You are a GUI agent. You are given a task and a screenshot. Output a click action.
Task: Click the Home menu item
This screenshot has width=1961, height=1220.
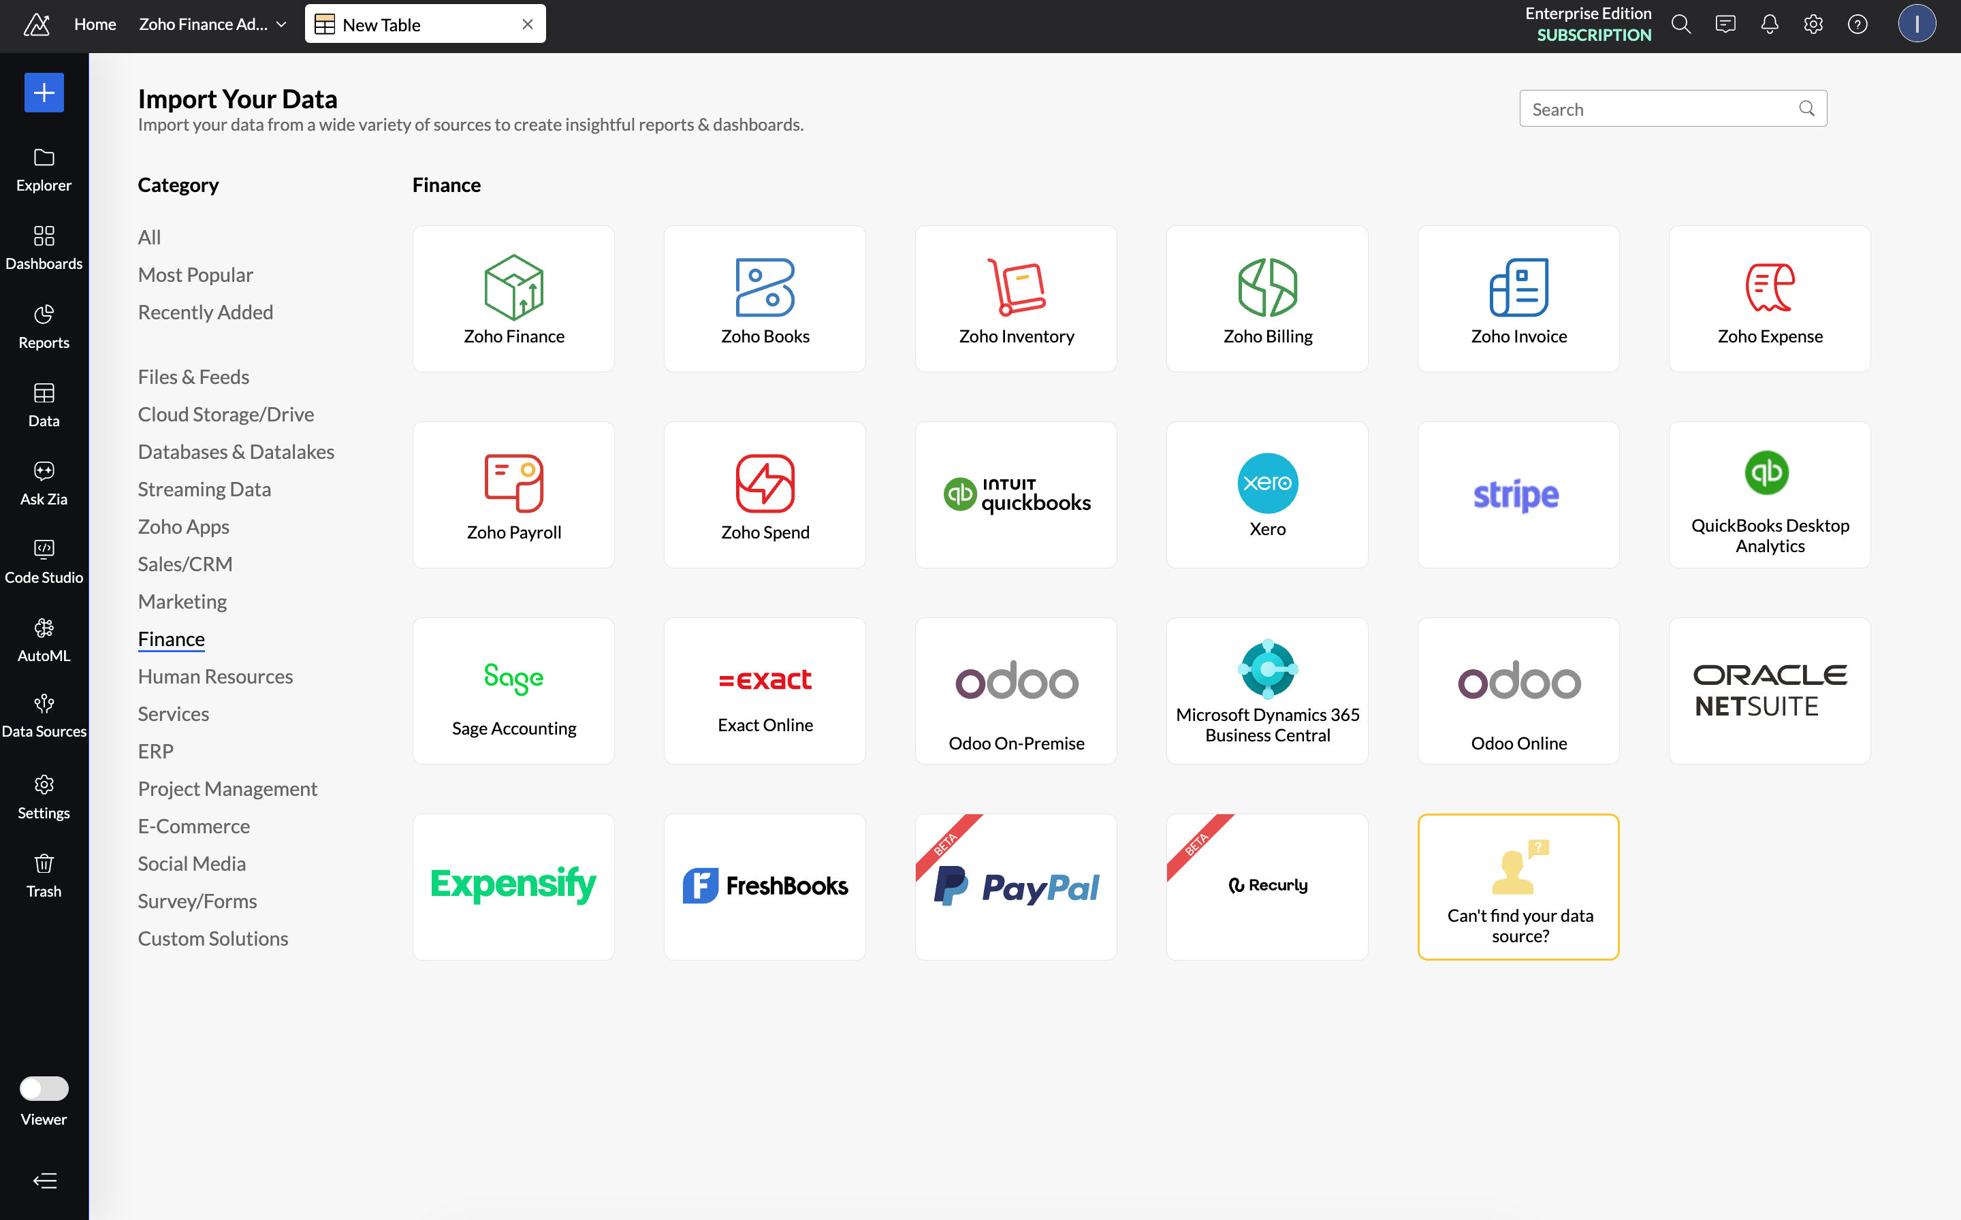[95, 25]
